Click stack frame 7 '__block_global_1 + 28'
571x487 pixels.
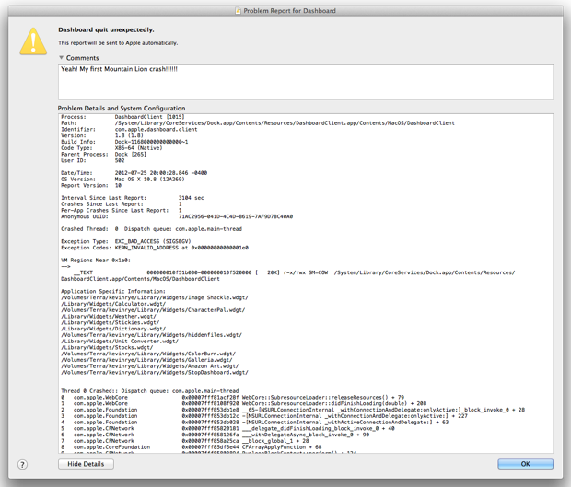185,441
